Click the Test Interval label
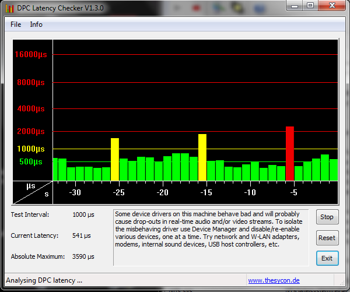The image size is (350, 292). tap(30, 214)
